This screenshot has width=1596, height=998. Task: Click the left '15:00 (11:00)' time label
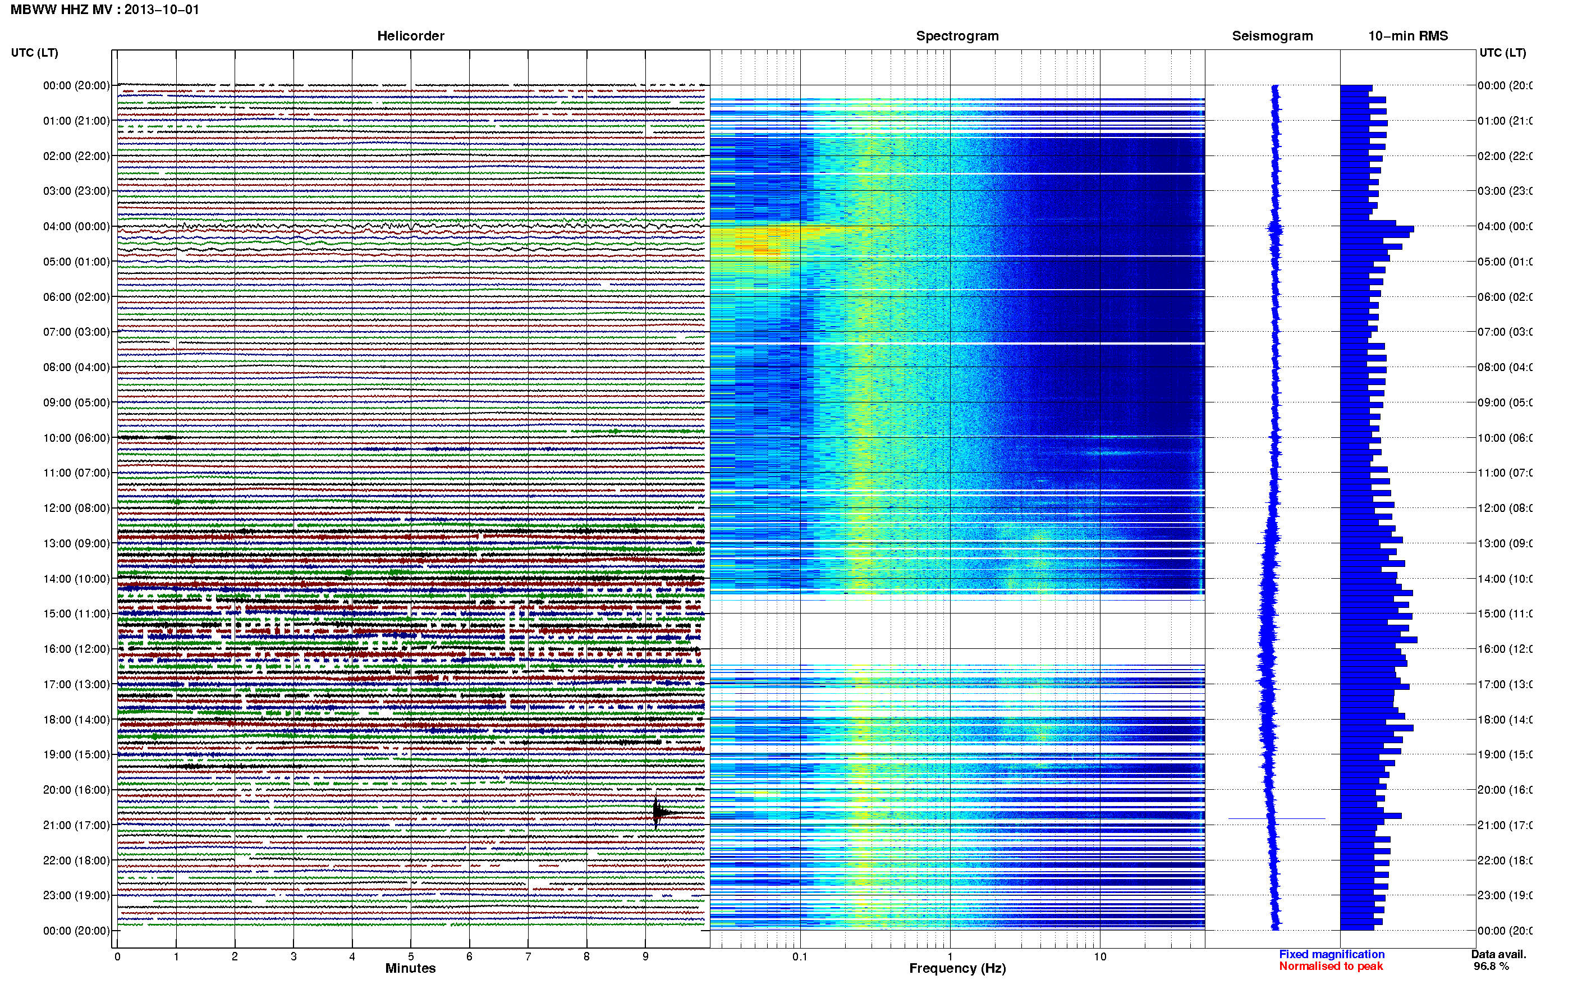click(x=76, y=613)
